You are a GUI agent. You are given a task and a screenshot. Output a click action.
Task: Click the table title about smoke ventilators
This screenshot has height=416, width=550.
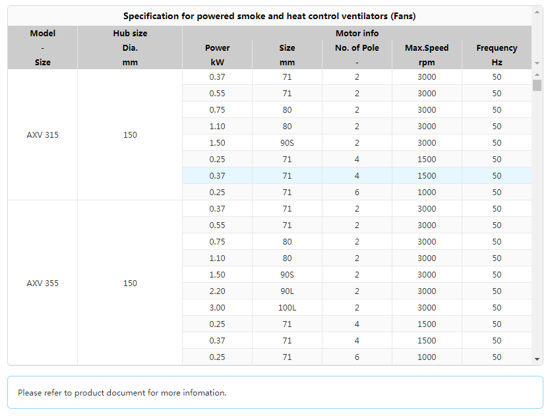[269, 16]
